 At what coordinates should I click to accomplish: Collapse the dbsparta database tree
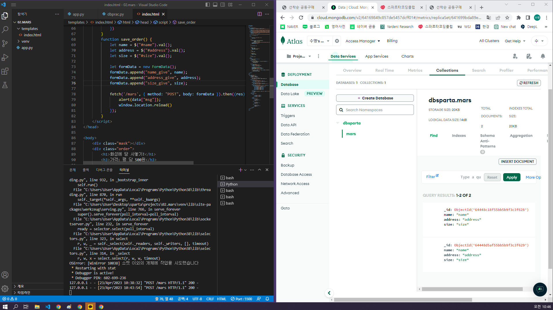coord(338,123)
